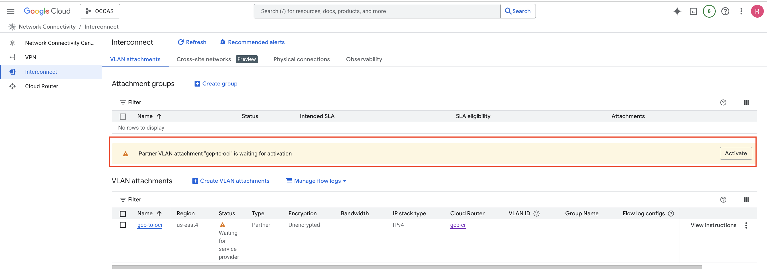This screenshot has height=273, width=767.
Task: Open the Gemini AI sparkle assistant
Action: pos(677,11)
